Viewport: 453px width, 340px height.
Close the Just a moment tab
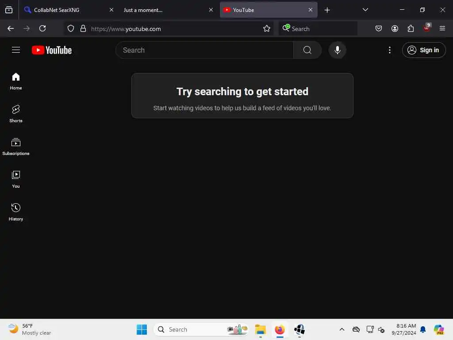point(211,10)
